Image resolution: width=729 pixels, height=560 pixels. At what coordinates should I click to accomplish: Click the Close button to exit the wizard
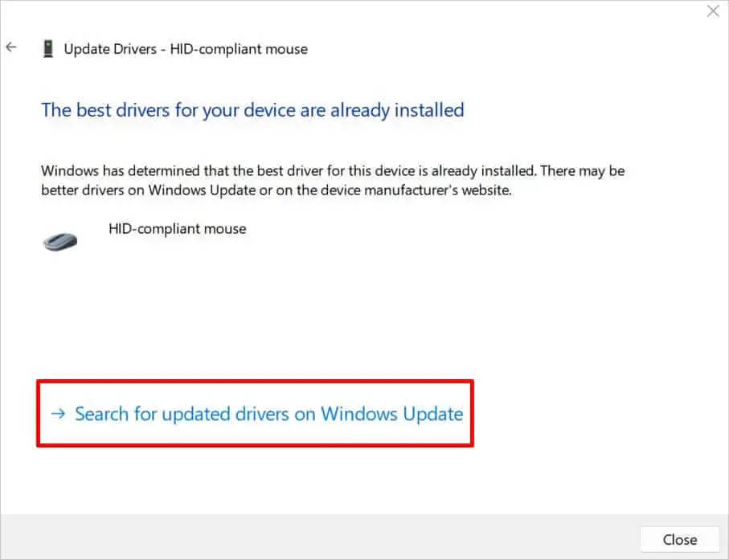pyautogui.click(x=680, y=539)
